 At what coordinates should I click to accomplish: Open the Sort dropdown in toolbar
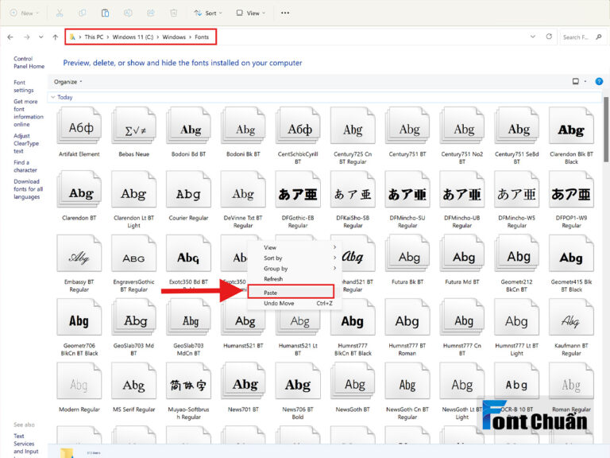click(208, 13)
